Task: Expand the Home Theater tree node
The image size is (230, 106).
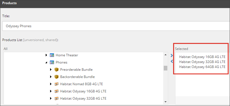Action: click(46, 55)
